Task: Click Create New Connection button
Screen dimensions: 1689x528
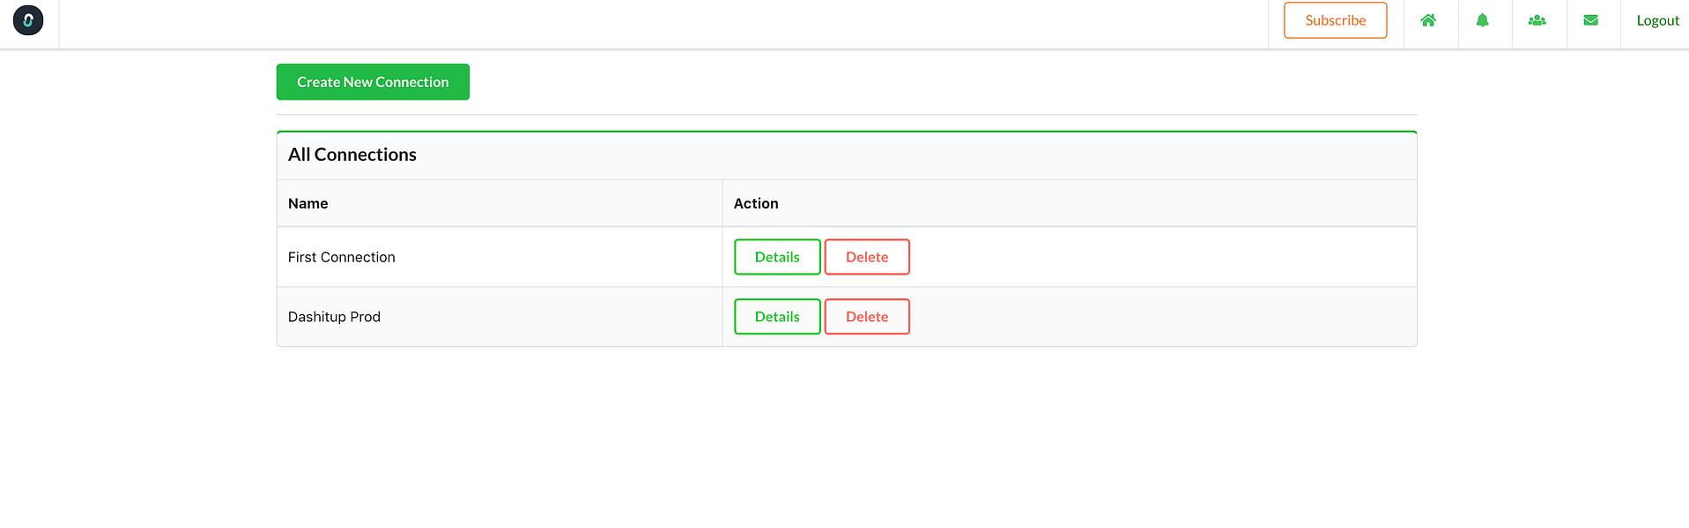Action: [373, 82]
